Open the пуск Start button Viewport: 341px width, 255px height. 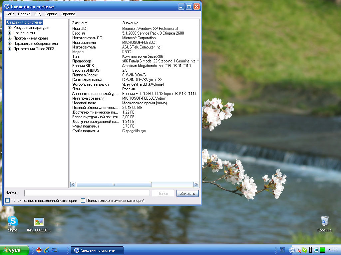coord(14,250)
